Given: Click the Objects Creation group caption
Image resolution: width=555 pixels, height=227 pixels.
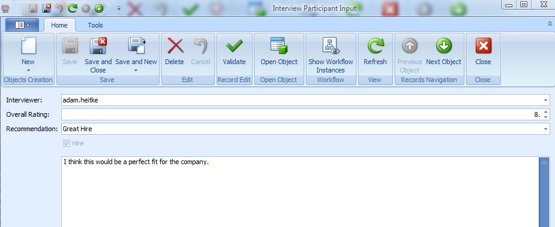Looking at the screenshot, I should [x=28, y=80].
